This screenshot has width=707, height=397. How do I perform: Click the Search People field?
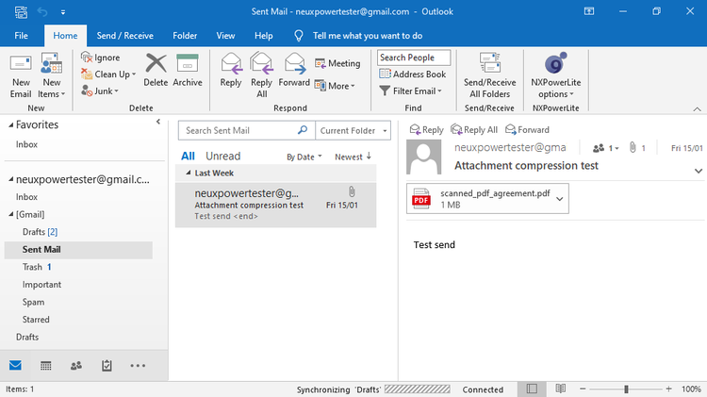pyautogui.click(x=414, y=58)
